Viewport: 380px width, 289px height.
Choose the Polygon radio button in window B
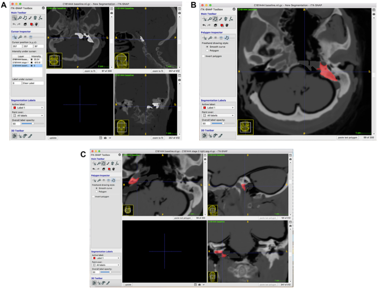click(x=207, y=51)
